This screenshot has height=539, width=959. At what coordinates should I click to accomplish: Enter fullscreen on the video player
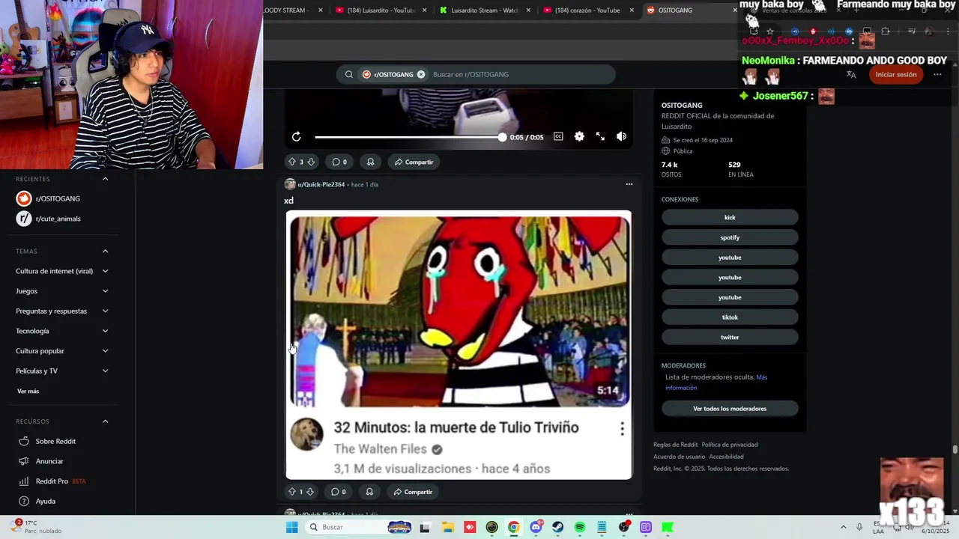[600, 136]
